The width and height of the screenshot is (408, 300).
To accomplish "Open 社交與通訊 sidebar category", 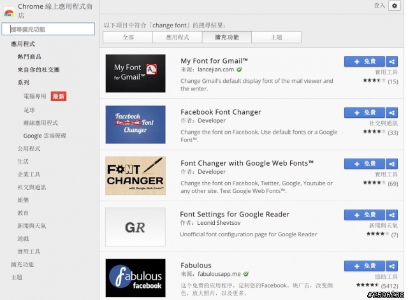I will [32, 187].
